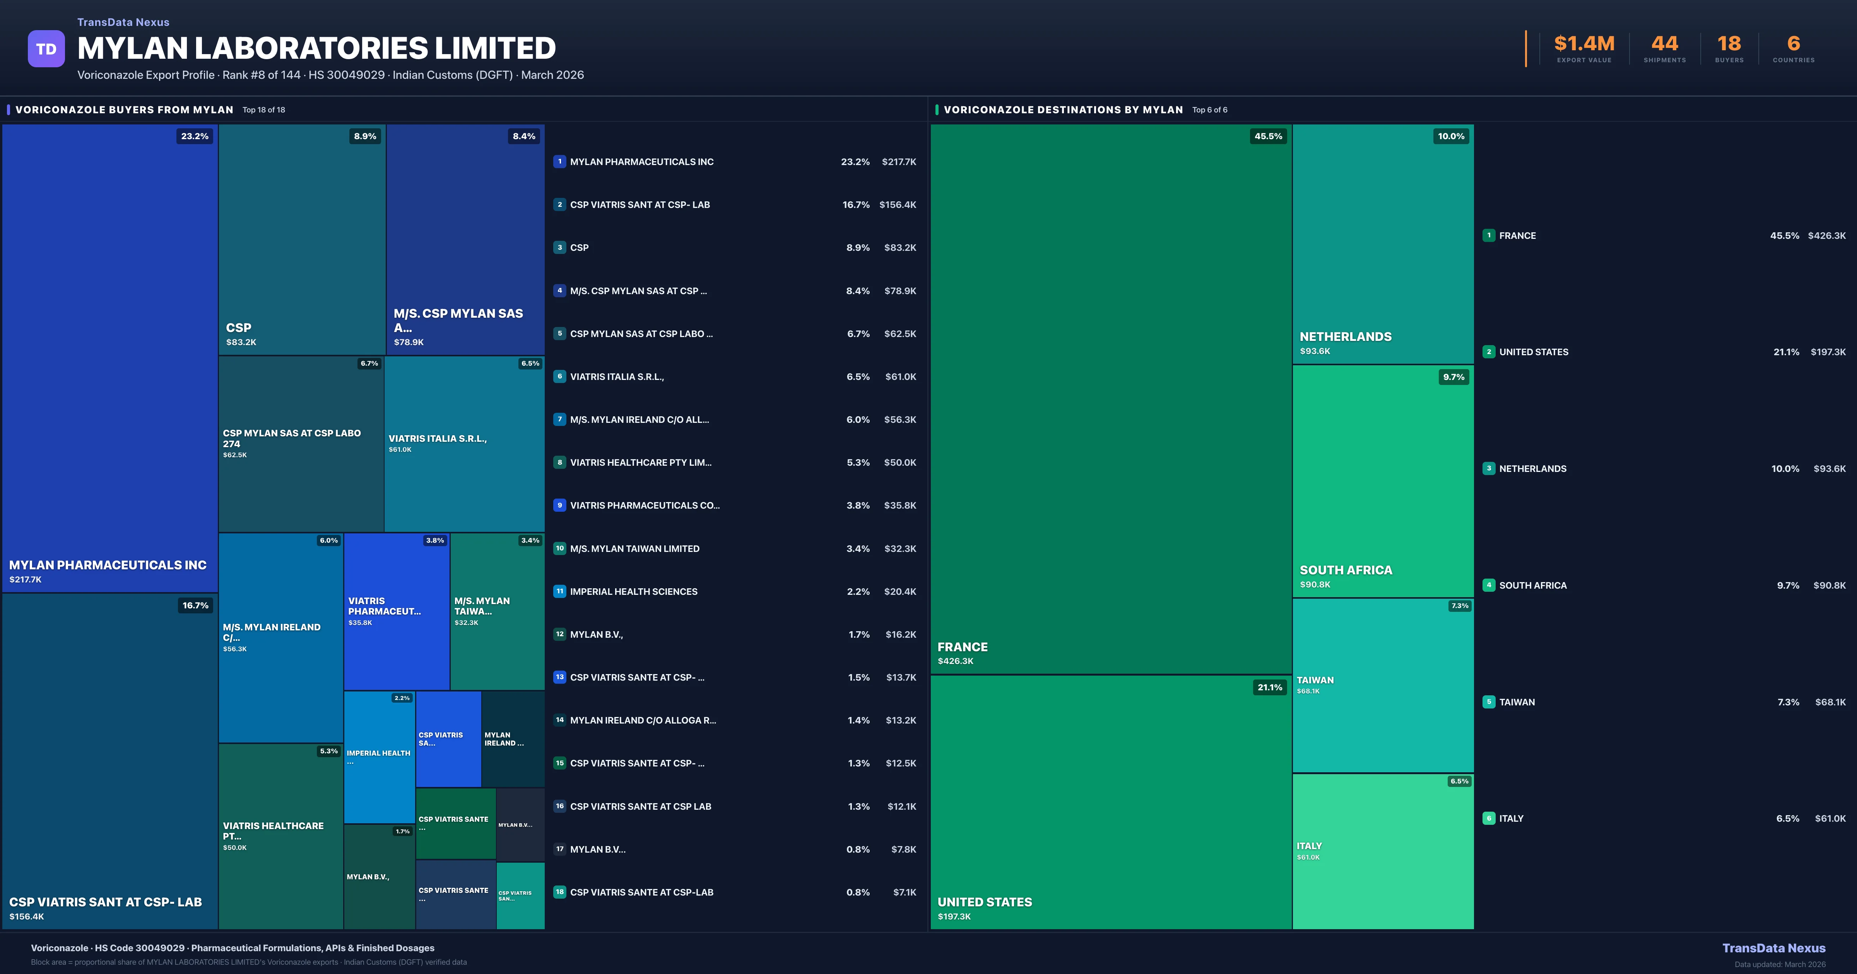Click rank 18 badge in buyers list
Screen dimensions: 1857x974
559,892
